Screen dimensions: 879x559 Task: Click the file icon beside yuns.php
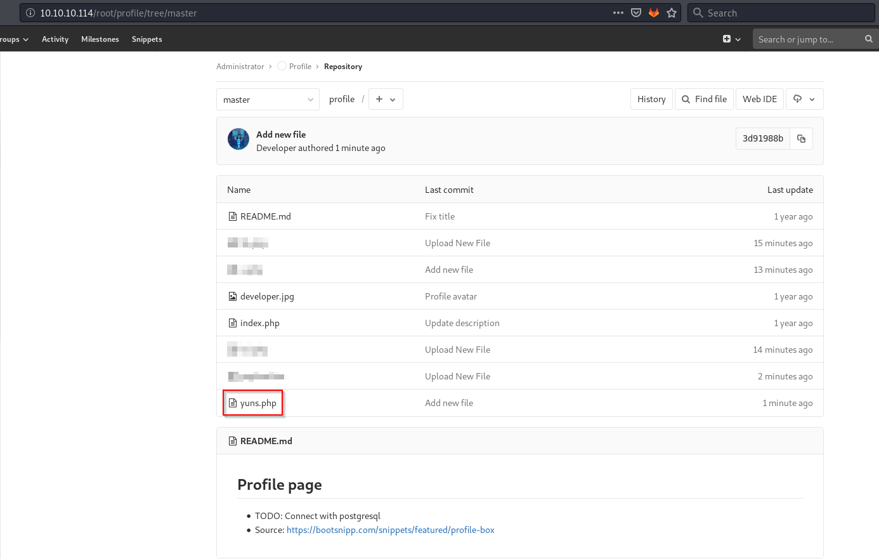tap(232, 403)
